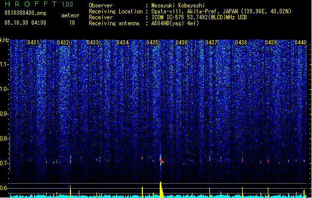
Task: Click the Receiver label
Action: pyautogui.click(x=101, y=17)
